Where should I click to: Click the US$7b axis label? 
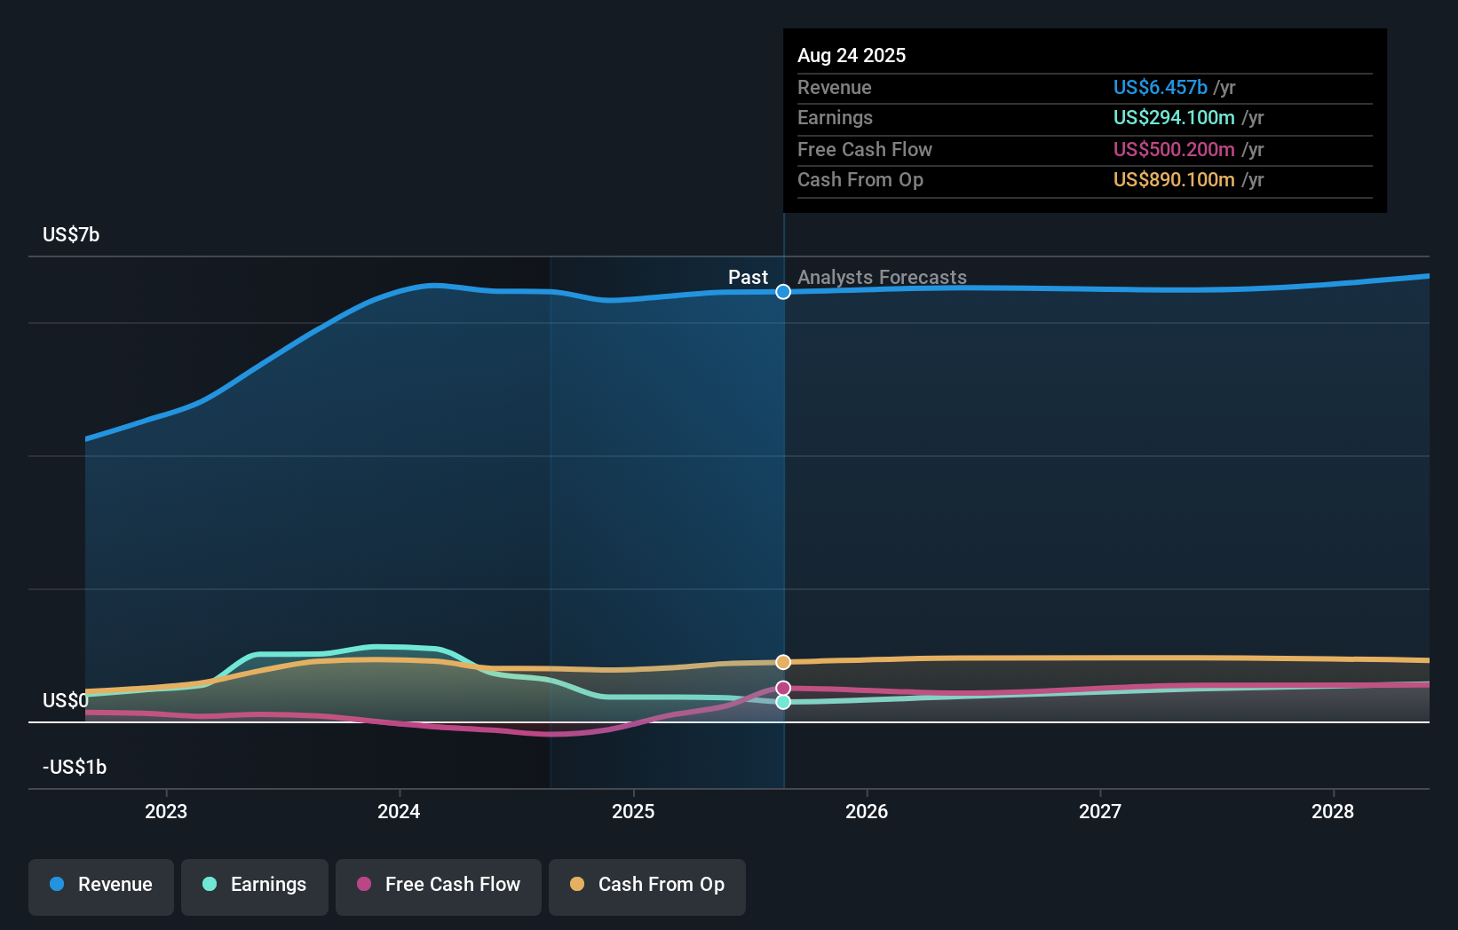pyautogui.click(x=71, y=234)
